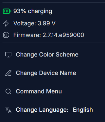The height and width of the screenshot is (122, 105).
Task: Expand the English language selector
Action: (83, 110)
